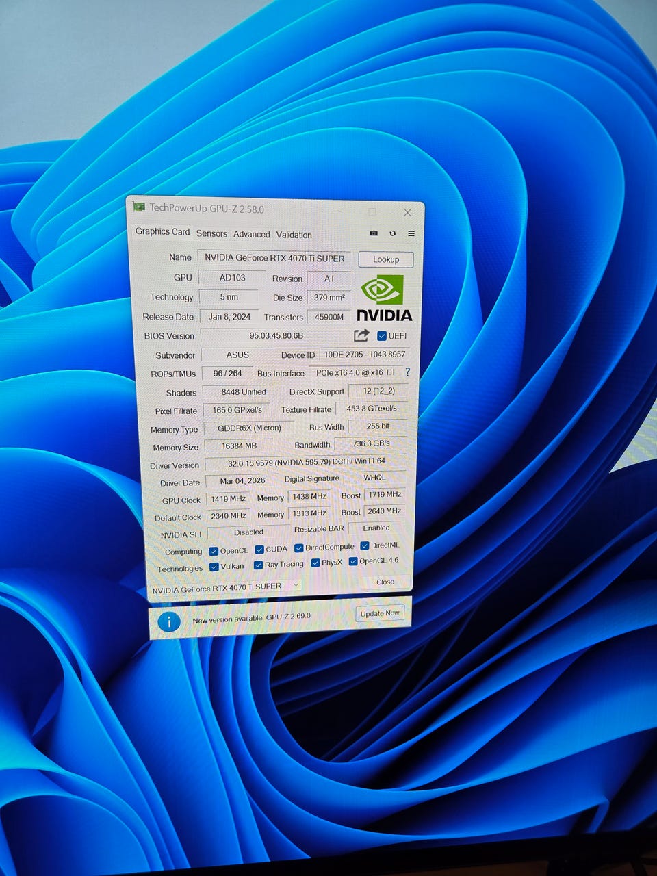This screenshot has width=657, height=876.
Task: Click the Default Boost value 2640 MHz
Action: tap(385, 511)
